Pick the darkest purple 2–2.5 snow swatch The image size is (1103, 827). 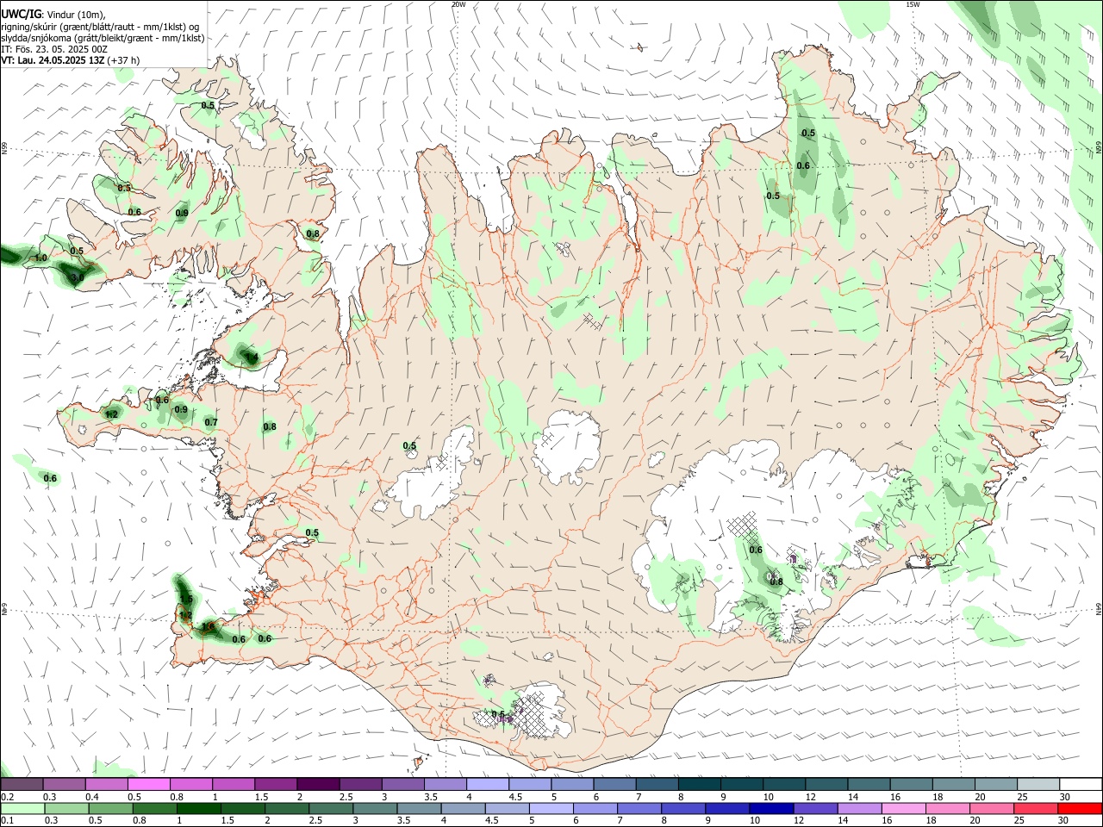tap(318, 784)
